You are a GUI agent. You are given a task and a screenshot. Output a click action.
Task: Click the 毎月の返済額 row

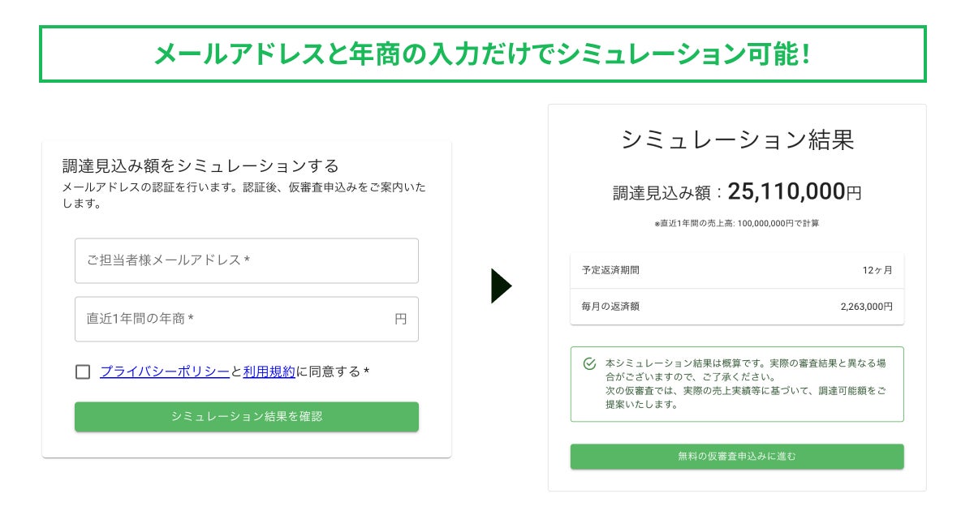point(736,307)
